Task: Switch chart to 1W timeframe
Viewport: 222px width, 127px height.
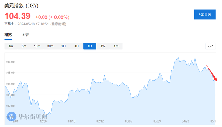Action: 103,46
